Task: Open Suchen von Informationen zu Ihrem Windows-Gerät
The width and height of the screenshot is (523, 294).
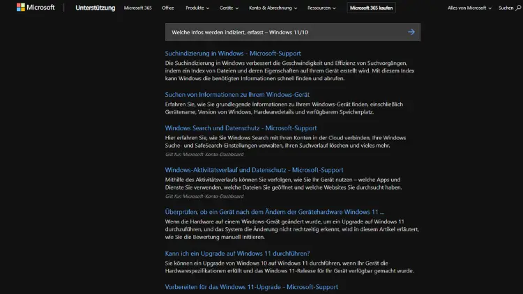Action: 237,95
